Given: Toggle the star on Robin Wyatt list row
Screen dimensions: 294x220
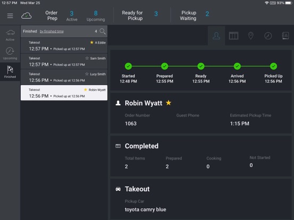Looking at the screenshot, I should pyautogui.click(x=86, y=90).
